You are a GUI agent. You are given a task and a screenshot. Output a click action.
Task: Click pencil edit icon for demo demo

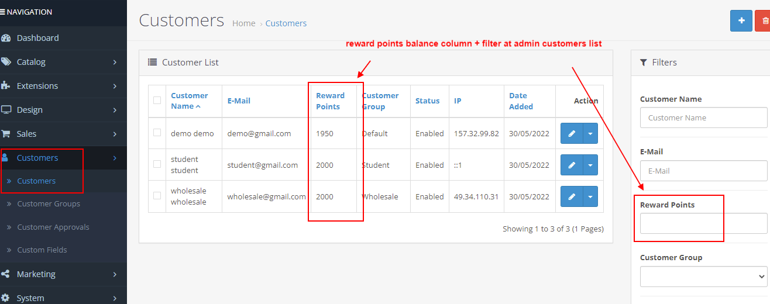pos(572,133)
